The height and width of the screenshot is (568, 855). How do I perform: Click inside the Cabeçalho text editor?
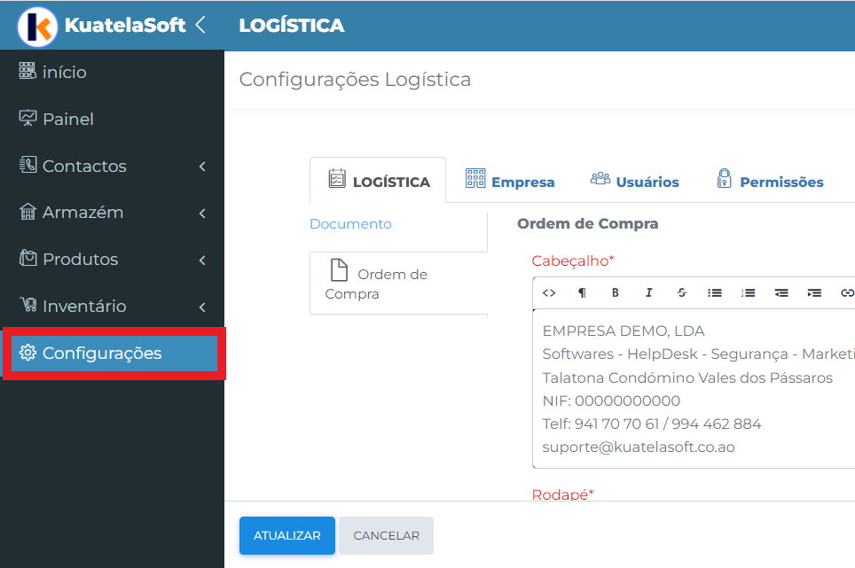coord(694,389)
